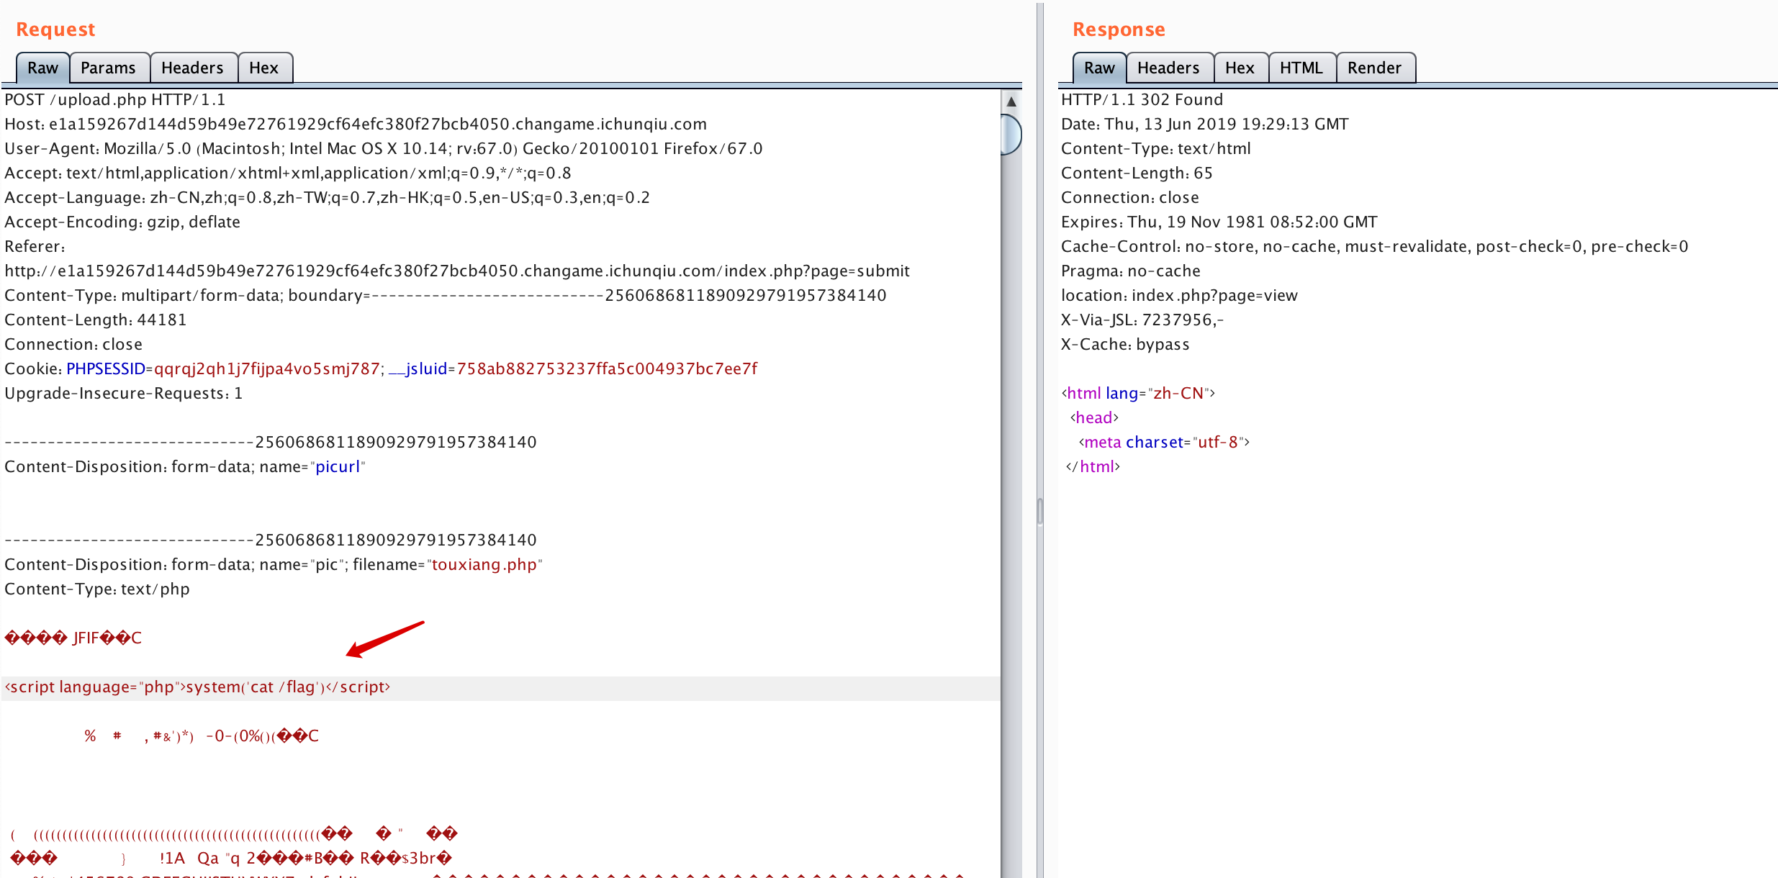Show the Response Render tab
The width and height of the screenshot is (1778, 878).
[1374, 68]
